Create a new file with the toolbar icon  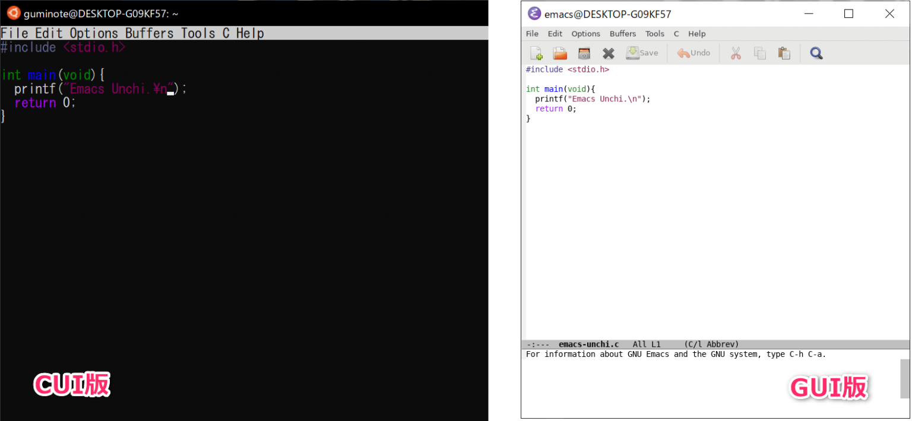click(536, 53)
